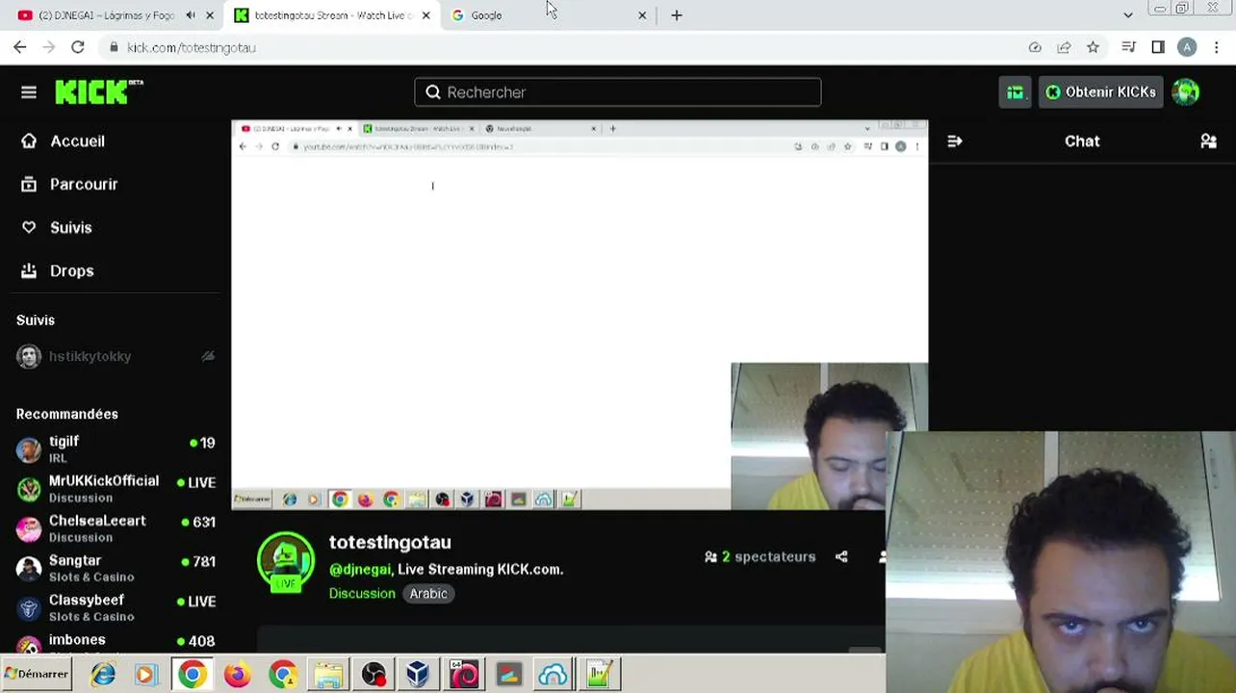
Task: Click the totestingotau LIVE avatar
Action: (286, 562)
